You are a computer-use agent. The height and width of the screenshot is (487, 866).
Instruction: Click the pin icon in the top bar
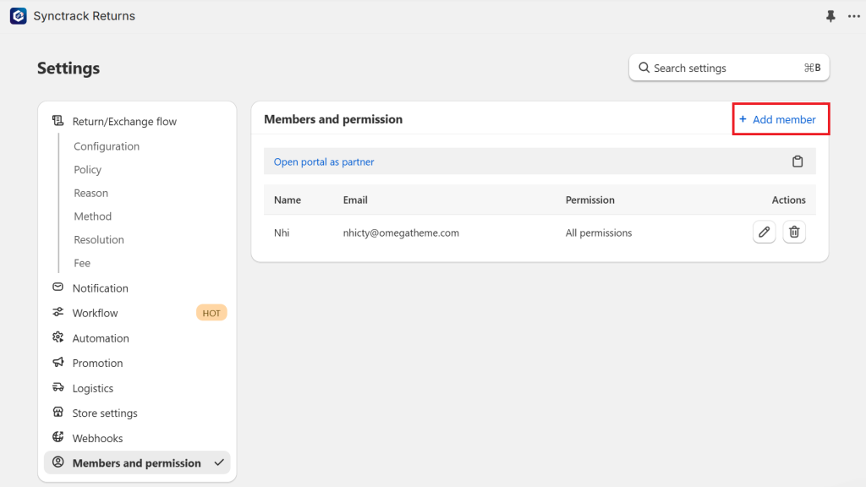[830, 16]
